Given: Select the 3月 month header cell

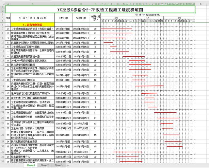Looking at the screenshot, I should coord(116,18).
